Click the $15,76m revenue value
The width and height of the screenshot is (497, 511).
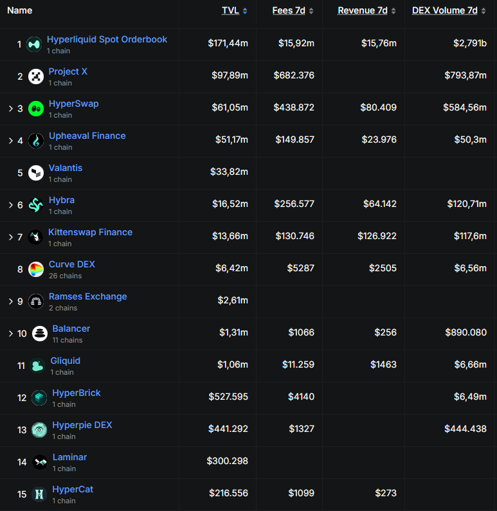(379, 43)
